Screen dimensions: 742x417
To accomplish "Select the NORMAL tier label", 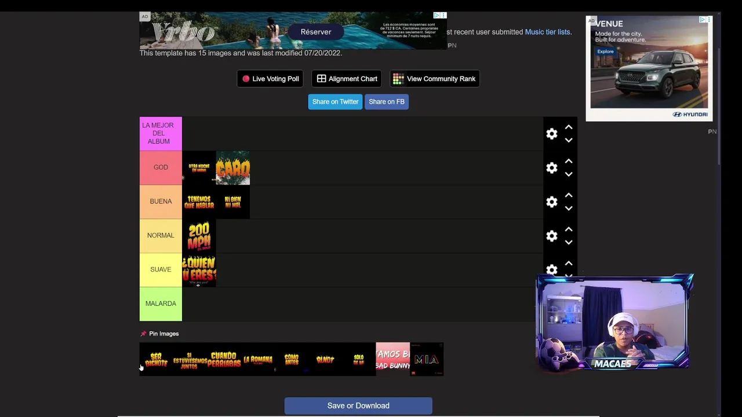I will (x=161, y=236).
